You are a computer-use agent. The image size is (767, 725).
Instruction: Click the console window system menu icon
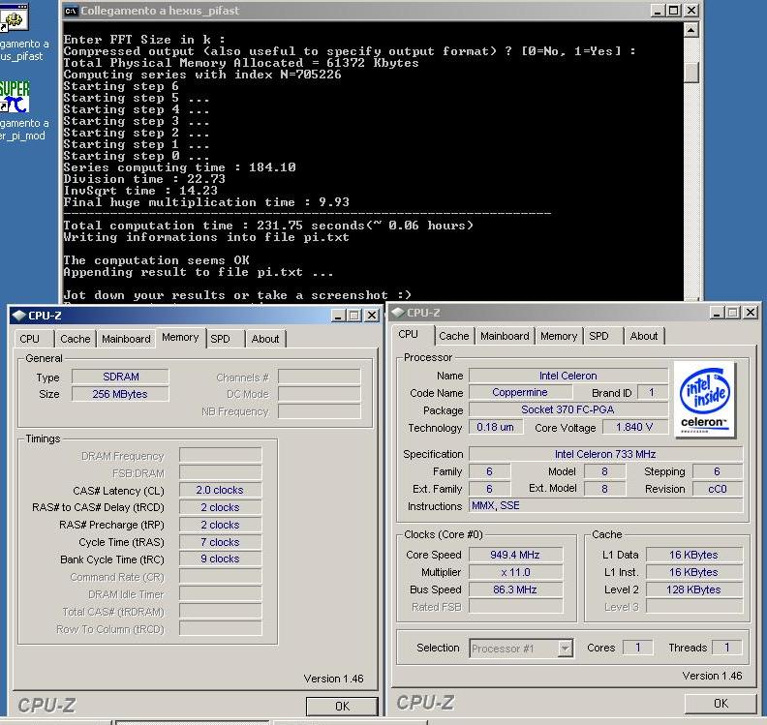pyautogui.click(x=71, y=11)
